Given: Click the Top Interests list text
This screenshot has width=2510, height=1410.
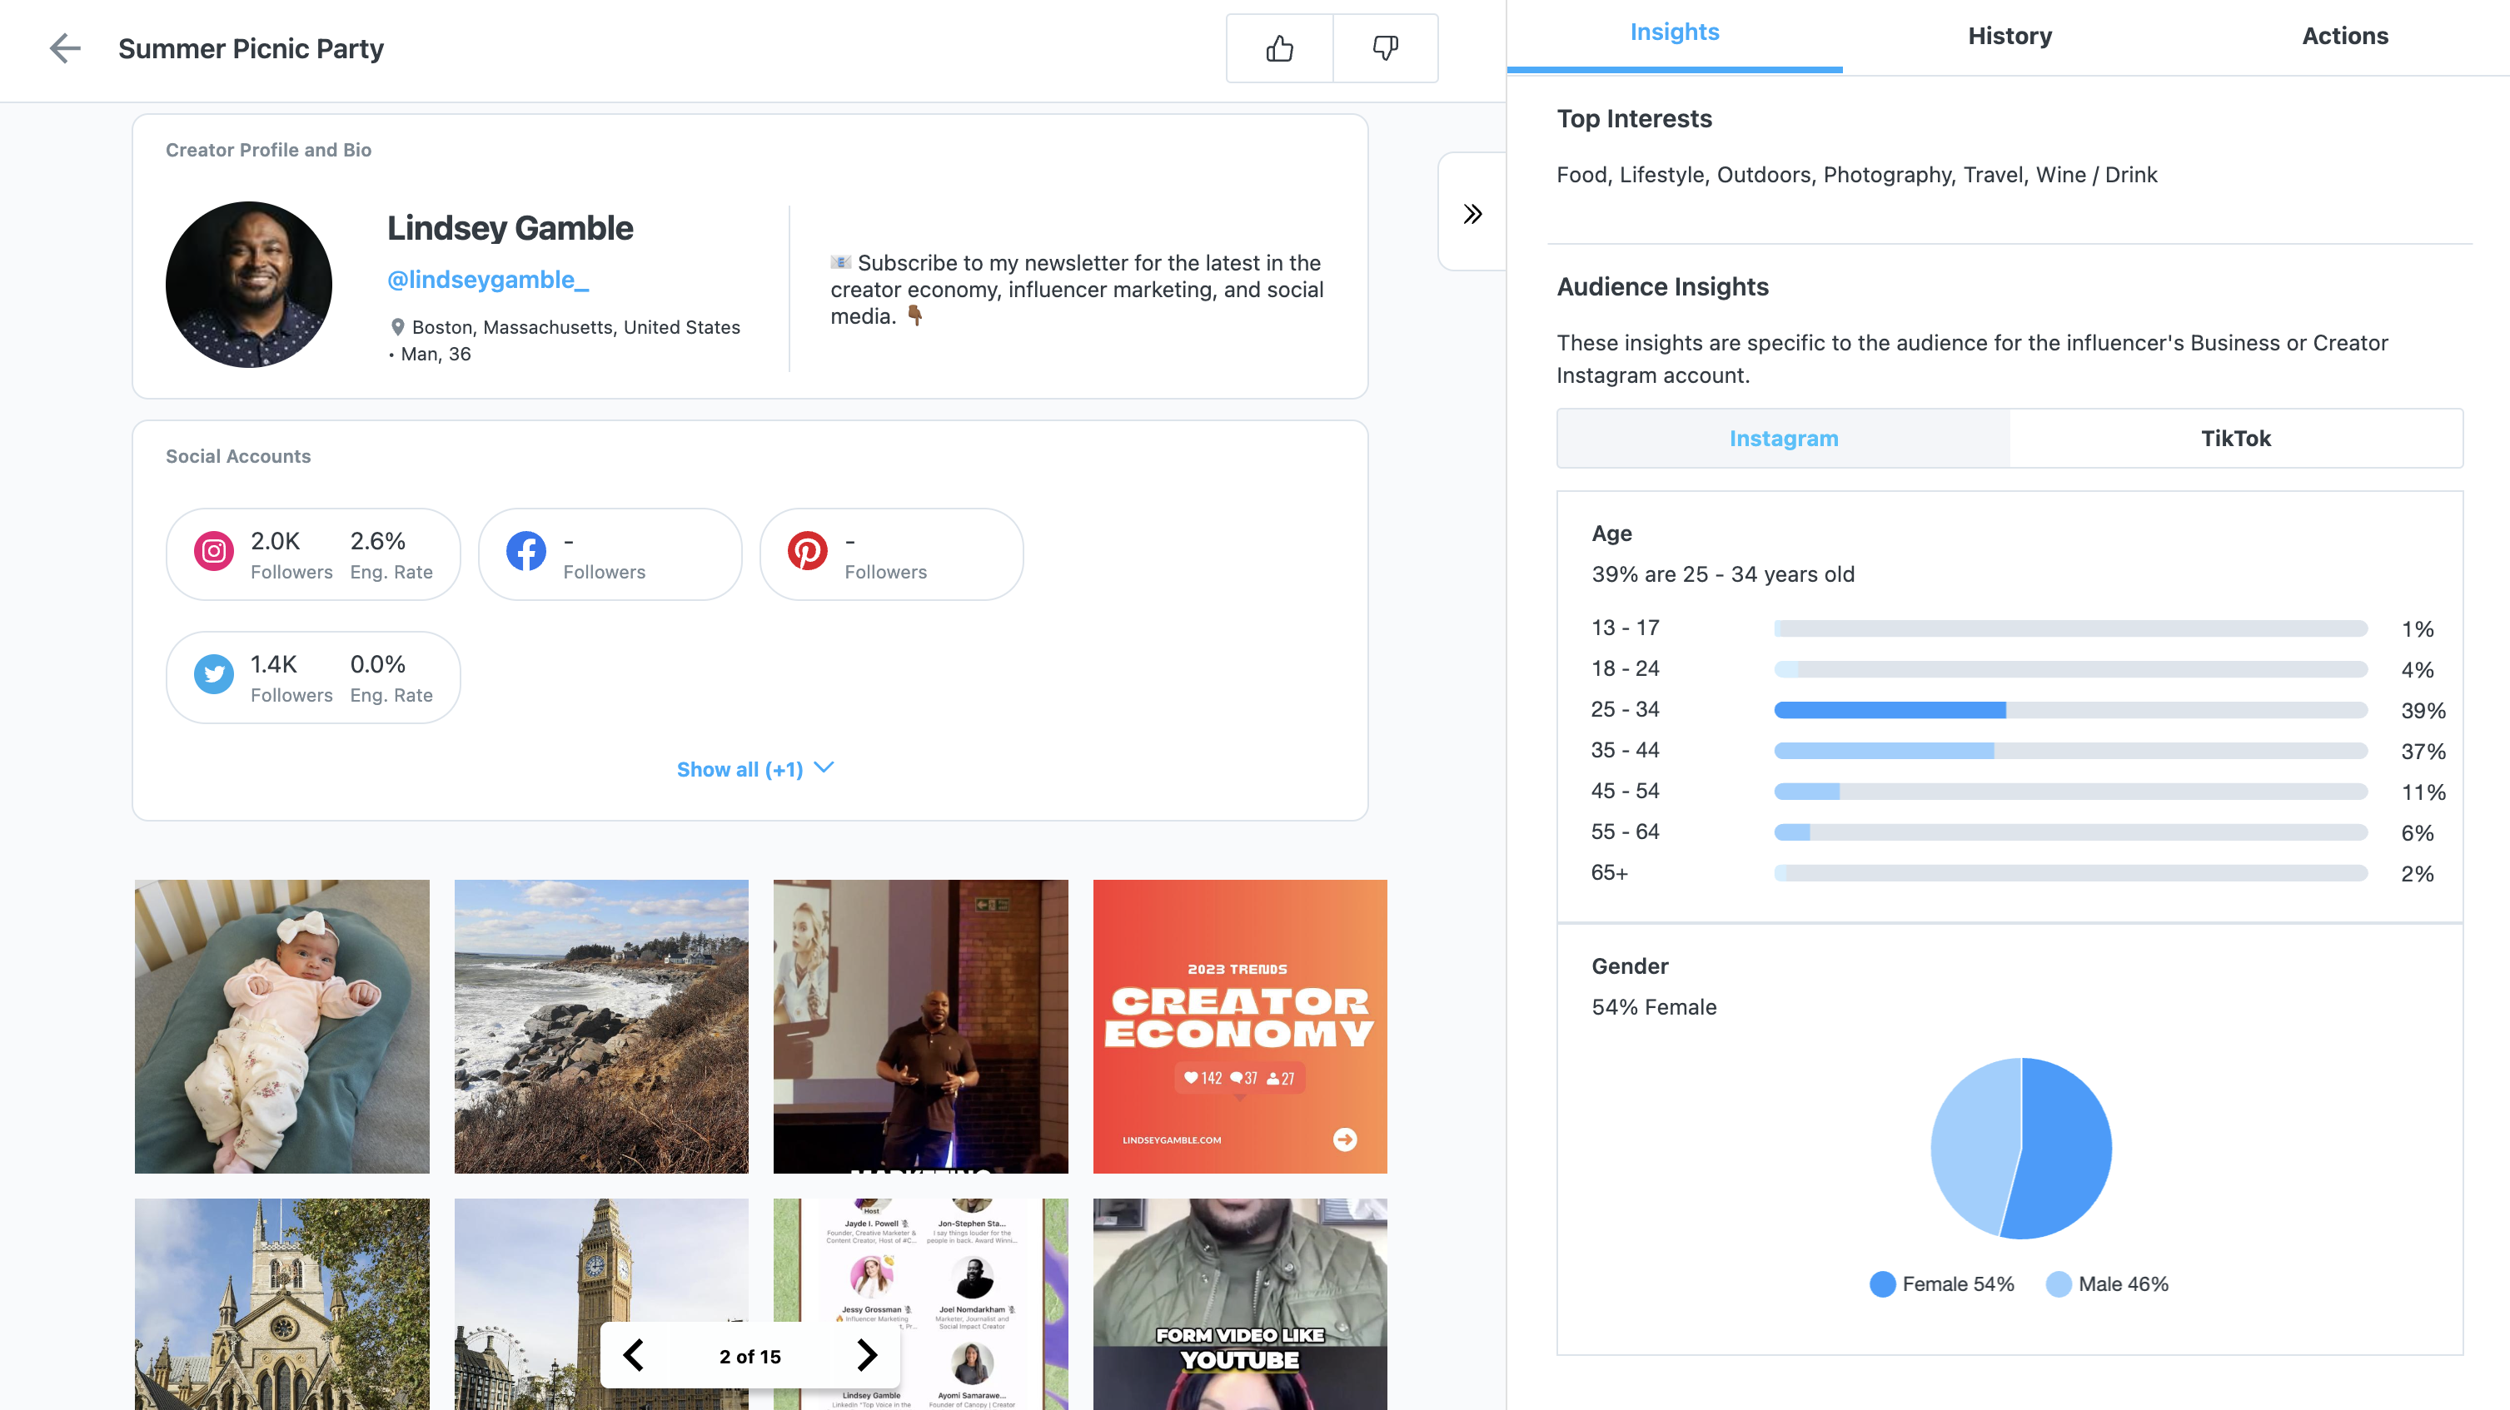Looking at the screenshot, I should point(1856,176).
